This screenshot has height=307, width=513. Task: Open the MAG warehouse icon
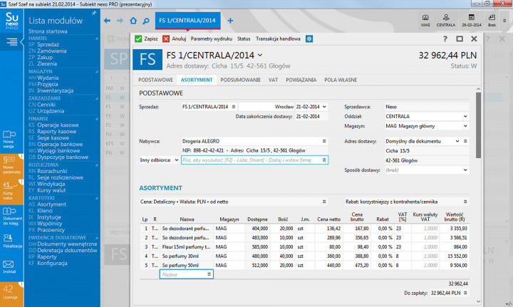(x=425, y=19)
